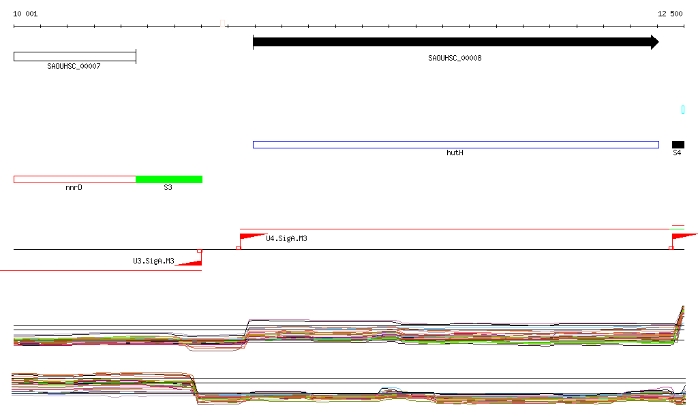Select the hutH gene name label
The width and height of the screenshot is (698, 416).
point(455,153)
